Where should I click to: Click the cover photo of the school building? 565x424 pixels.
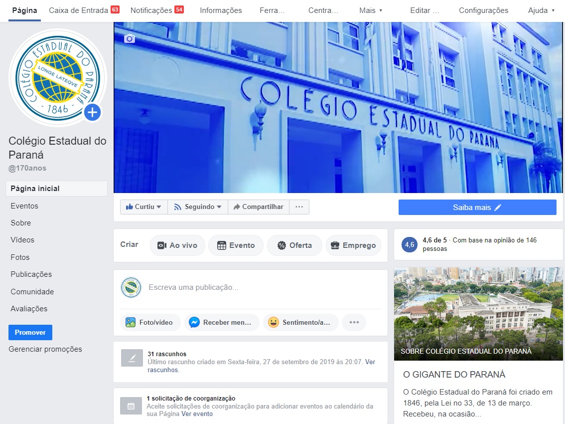(338, 107)
